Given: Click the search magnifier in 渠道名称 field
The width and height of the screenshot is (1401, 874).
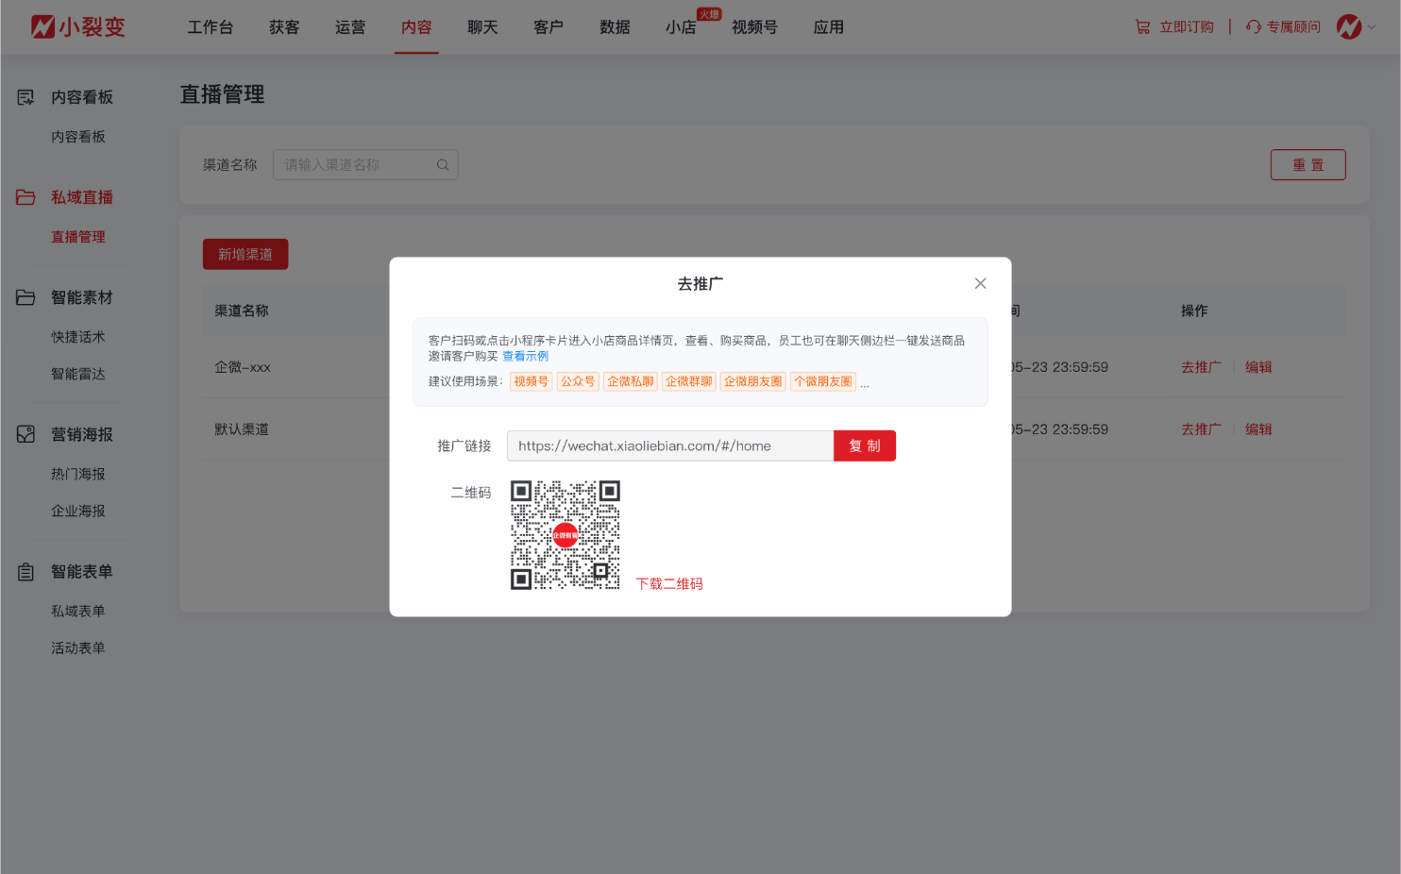Looking at the screenshot, I should [x=443, y=165].
